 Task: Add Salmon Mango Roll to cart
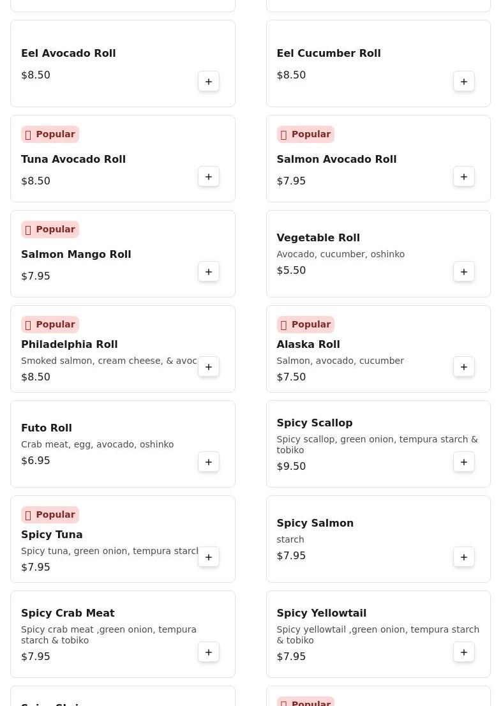click(x=209, y=271)
